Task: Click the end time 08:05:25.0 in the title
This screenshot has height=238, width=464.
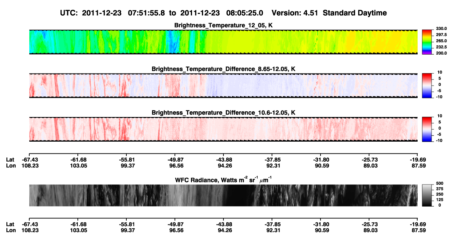Action: click(x=244, y=13)
